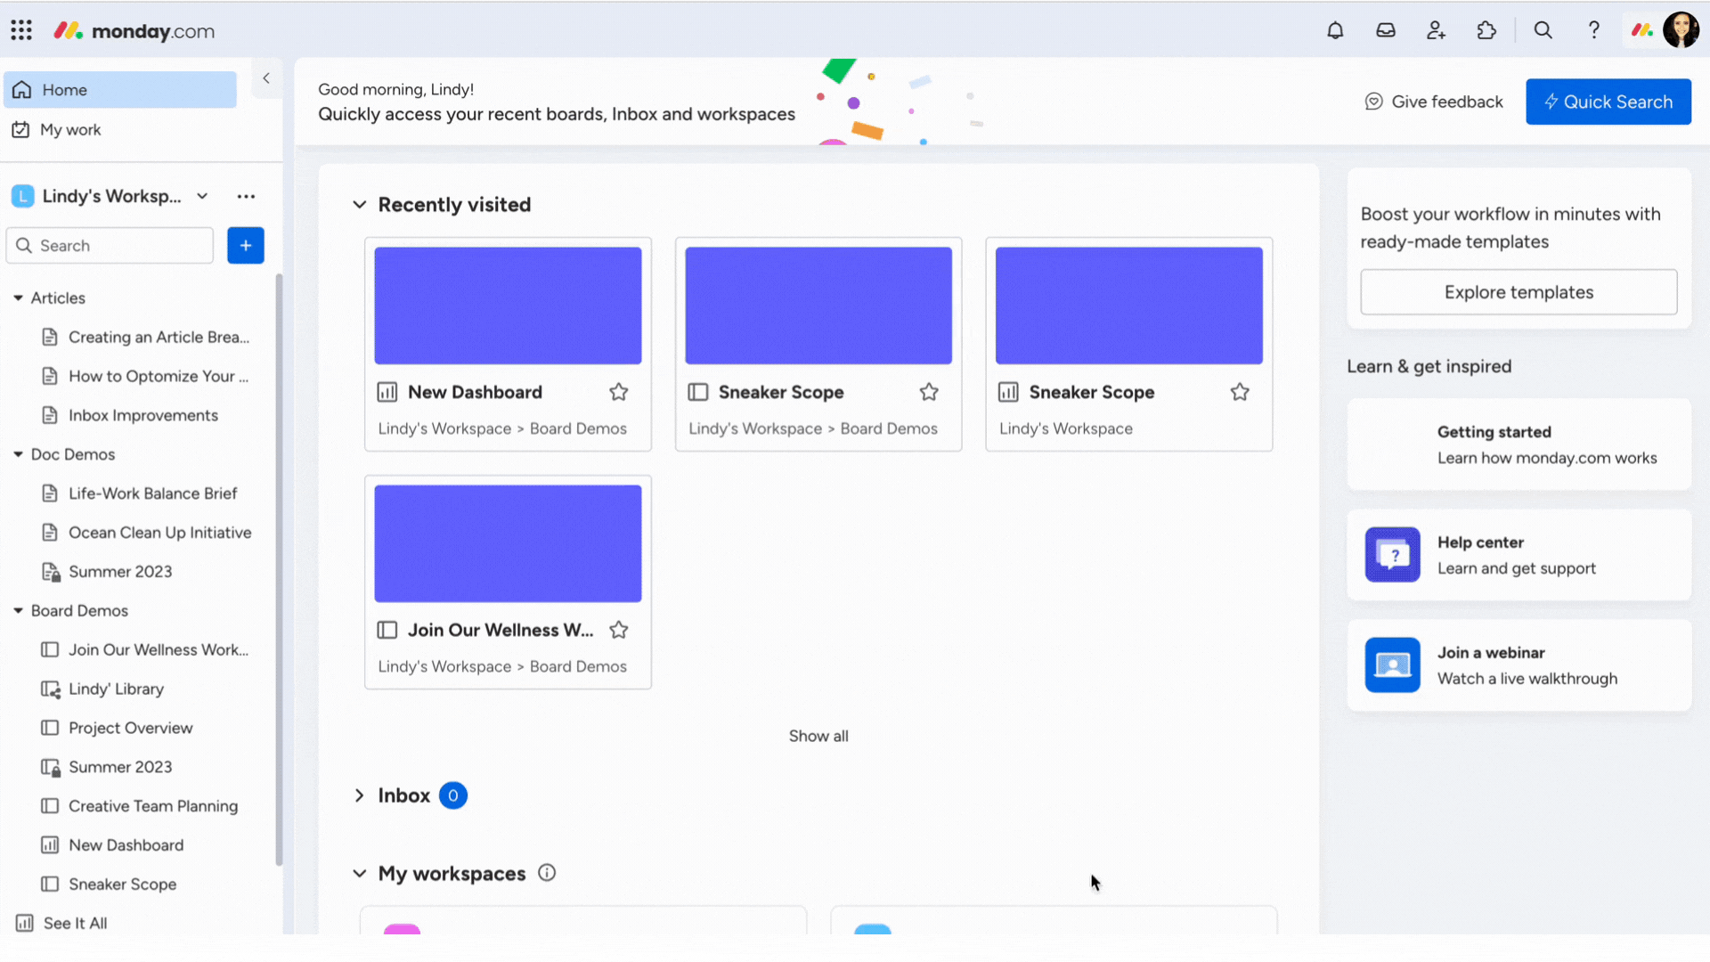The image size is (1710, 962).
Task: Click the Help center icon
Action: click(1393, 555)
